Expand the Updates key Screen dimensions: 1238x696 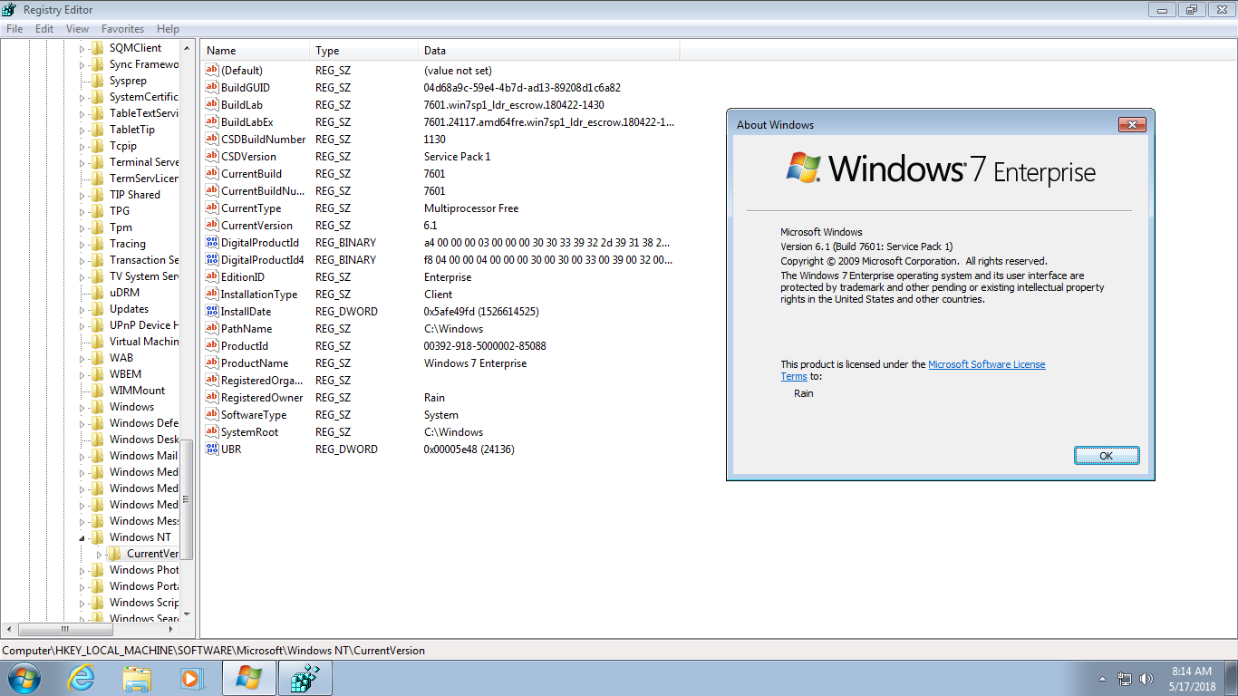(x=82, y=309)
